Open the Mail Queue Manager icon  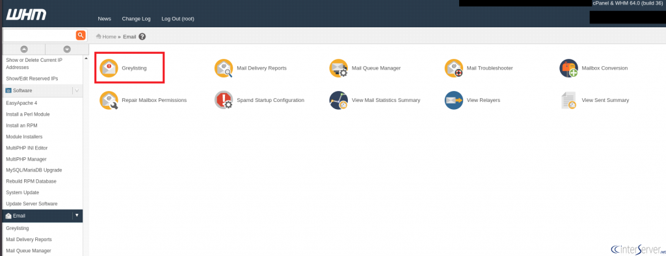(x=338, y=68)
